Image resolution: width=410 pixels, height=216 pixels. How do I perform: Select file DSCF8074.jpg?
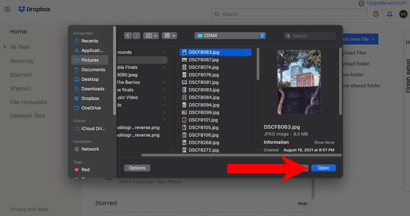pyautogui.click(x=216, y=67)
